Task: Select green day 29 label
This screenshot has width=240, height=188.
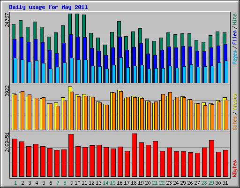Action: [211, 183]
